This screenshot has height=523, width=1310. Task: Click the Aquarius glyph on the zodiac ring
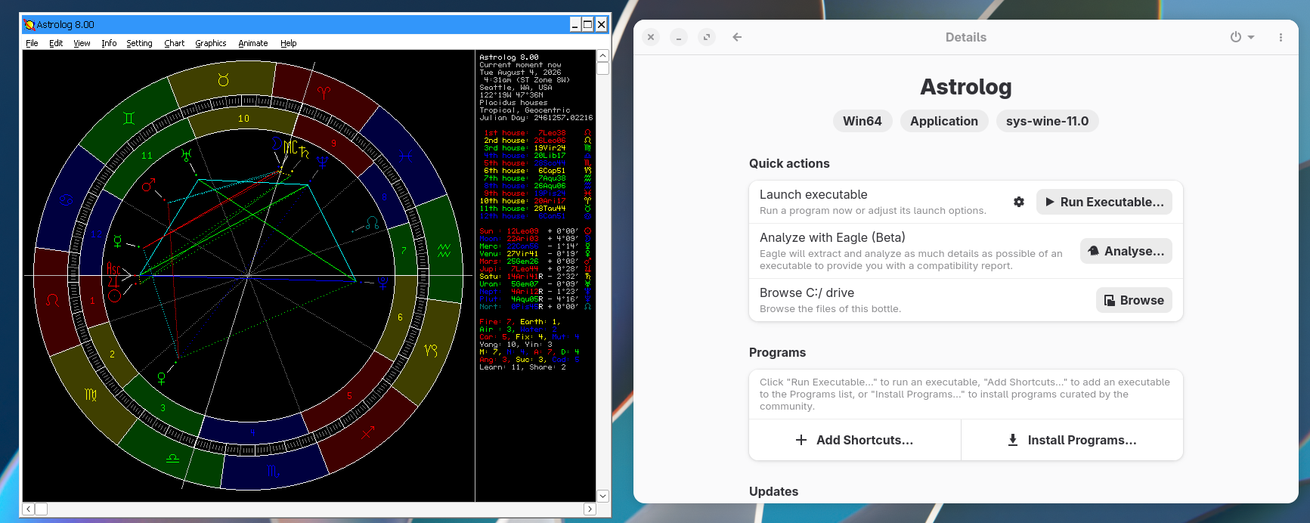(x=444, y=250)
